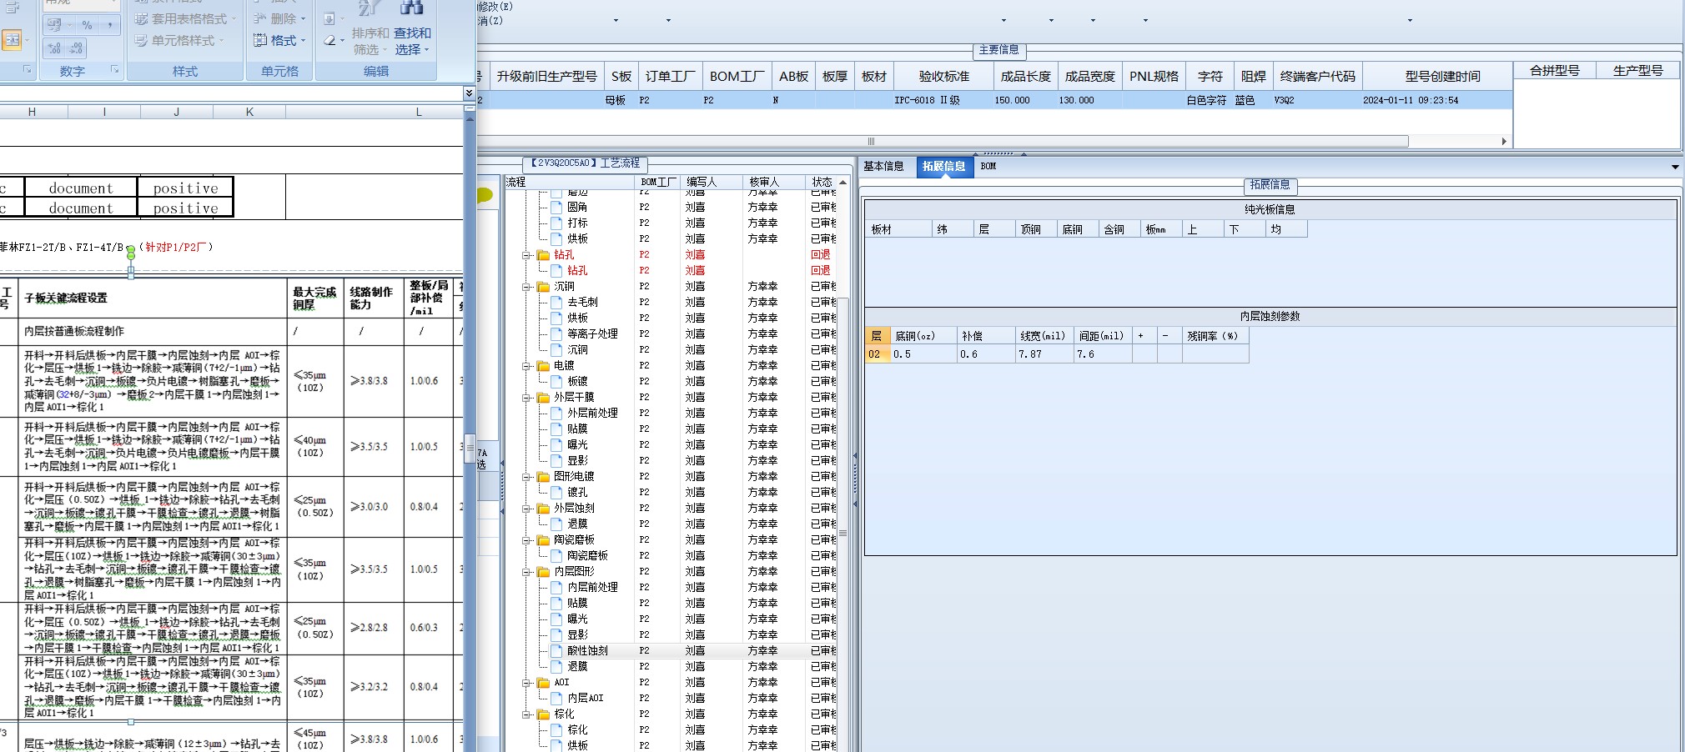Click the folder icon of 电镀 node
The image size is (1685, 752).
click(543, 366)
